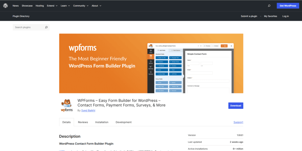Image resolution: width=302 pixels, height=151 pixels.
Task: Switch to the Reviews tab
Action: (83, 122)
